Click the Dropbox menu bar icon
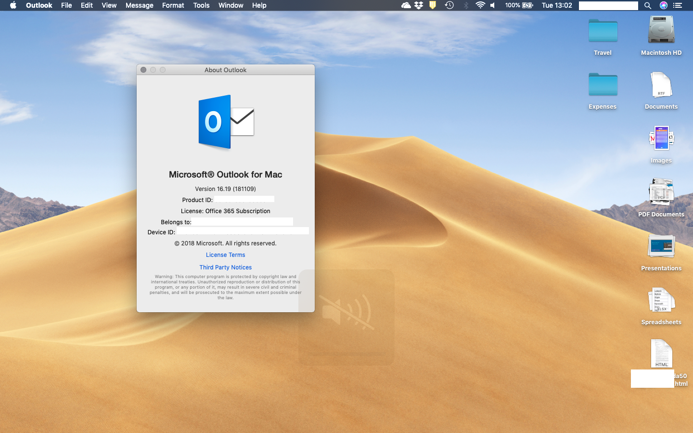This screenshot has width=693, height=433. [419, 5]
